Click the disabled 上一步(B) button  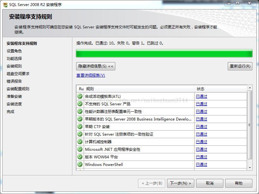152,183
